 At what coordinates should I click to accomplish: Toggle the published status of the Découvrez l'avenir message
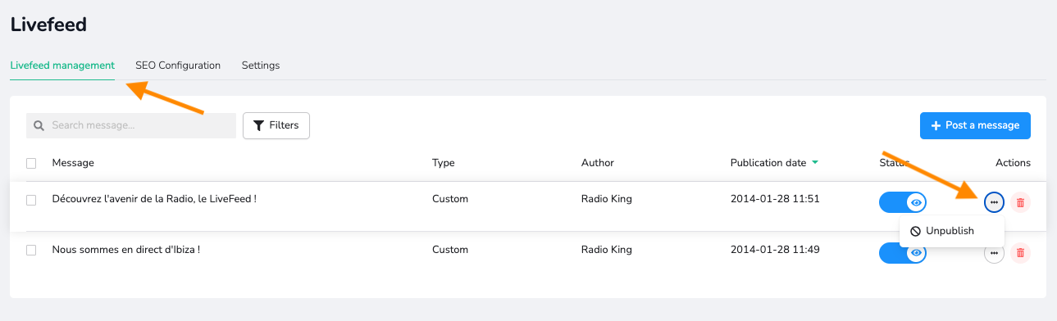(x=903, y=202)
